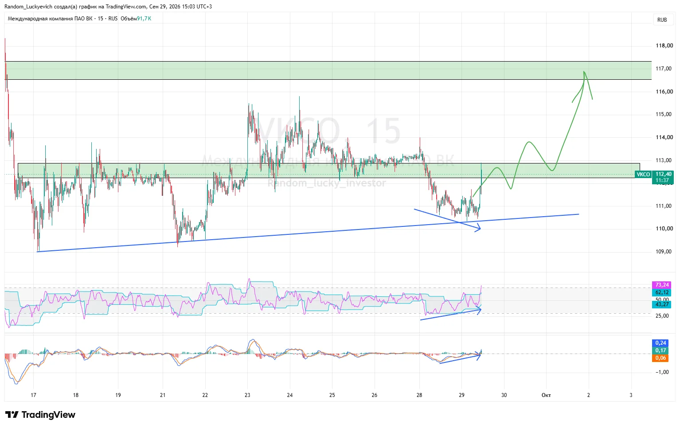Click the Объём 91,7K volume value
Screen dimensions: 680x428
tap(136, 19)
